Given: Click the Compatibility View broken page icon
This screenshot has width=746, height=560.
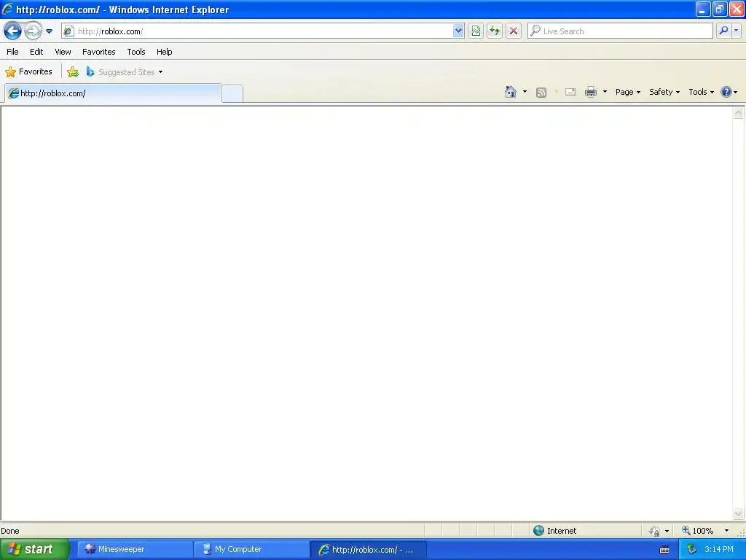Looking at the screenshot, I should point(476,31).
